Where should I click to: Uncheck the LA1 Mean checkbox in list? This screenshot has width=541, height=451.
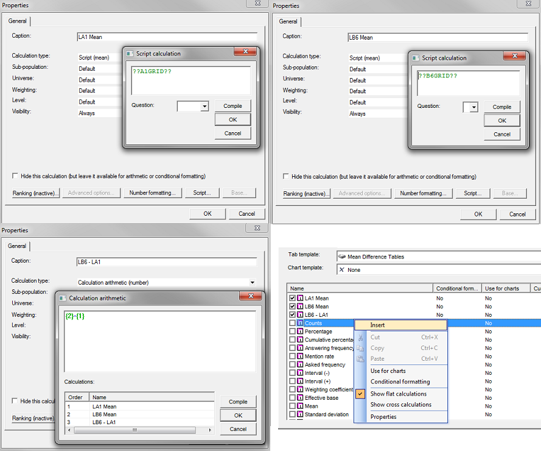(x=293, y=299)
